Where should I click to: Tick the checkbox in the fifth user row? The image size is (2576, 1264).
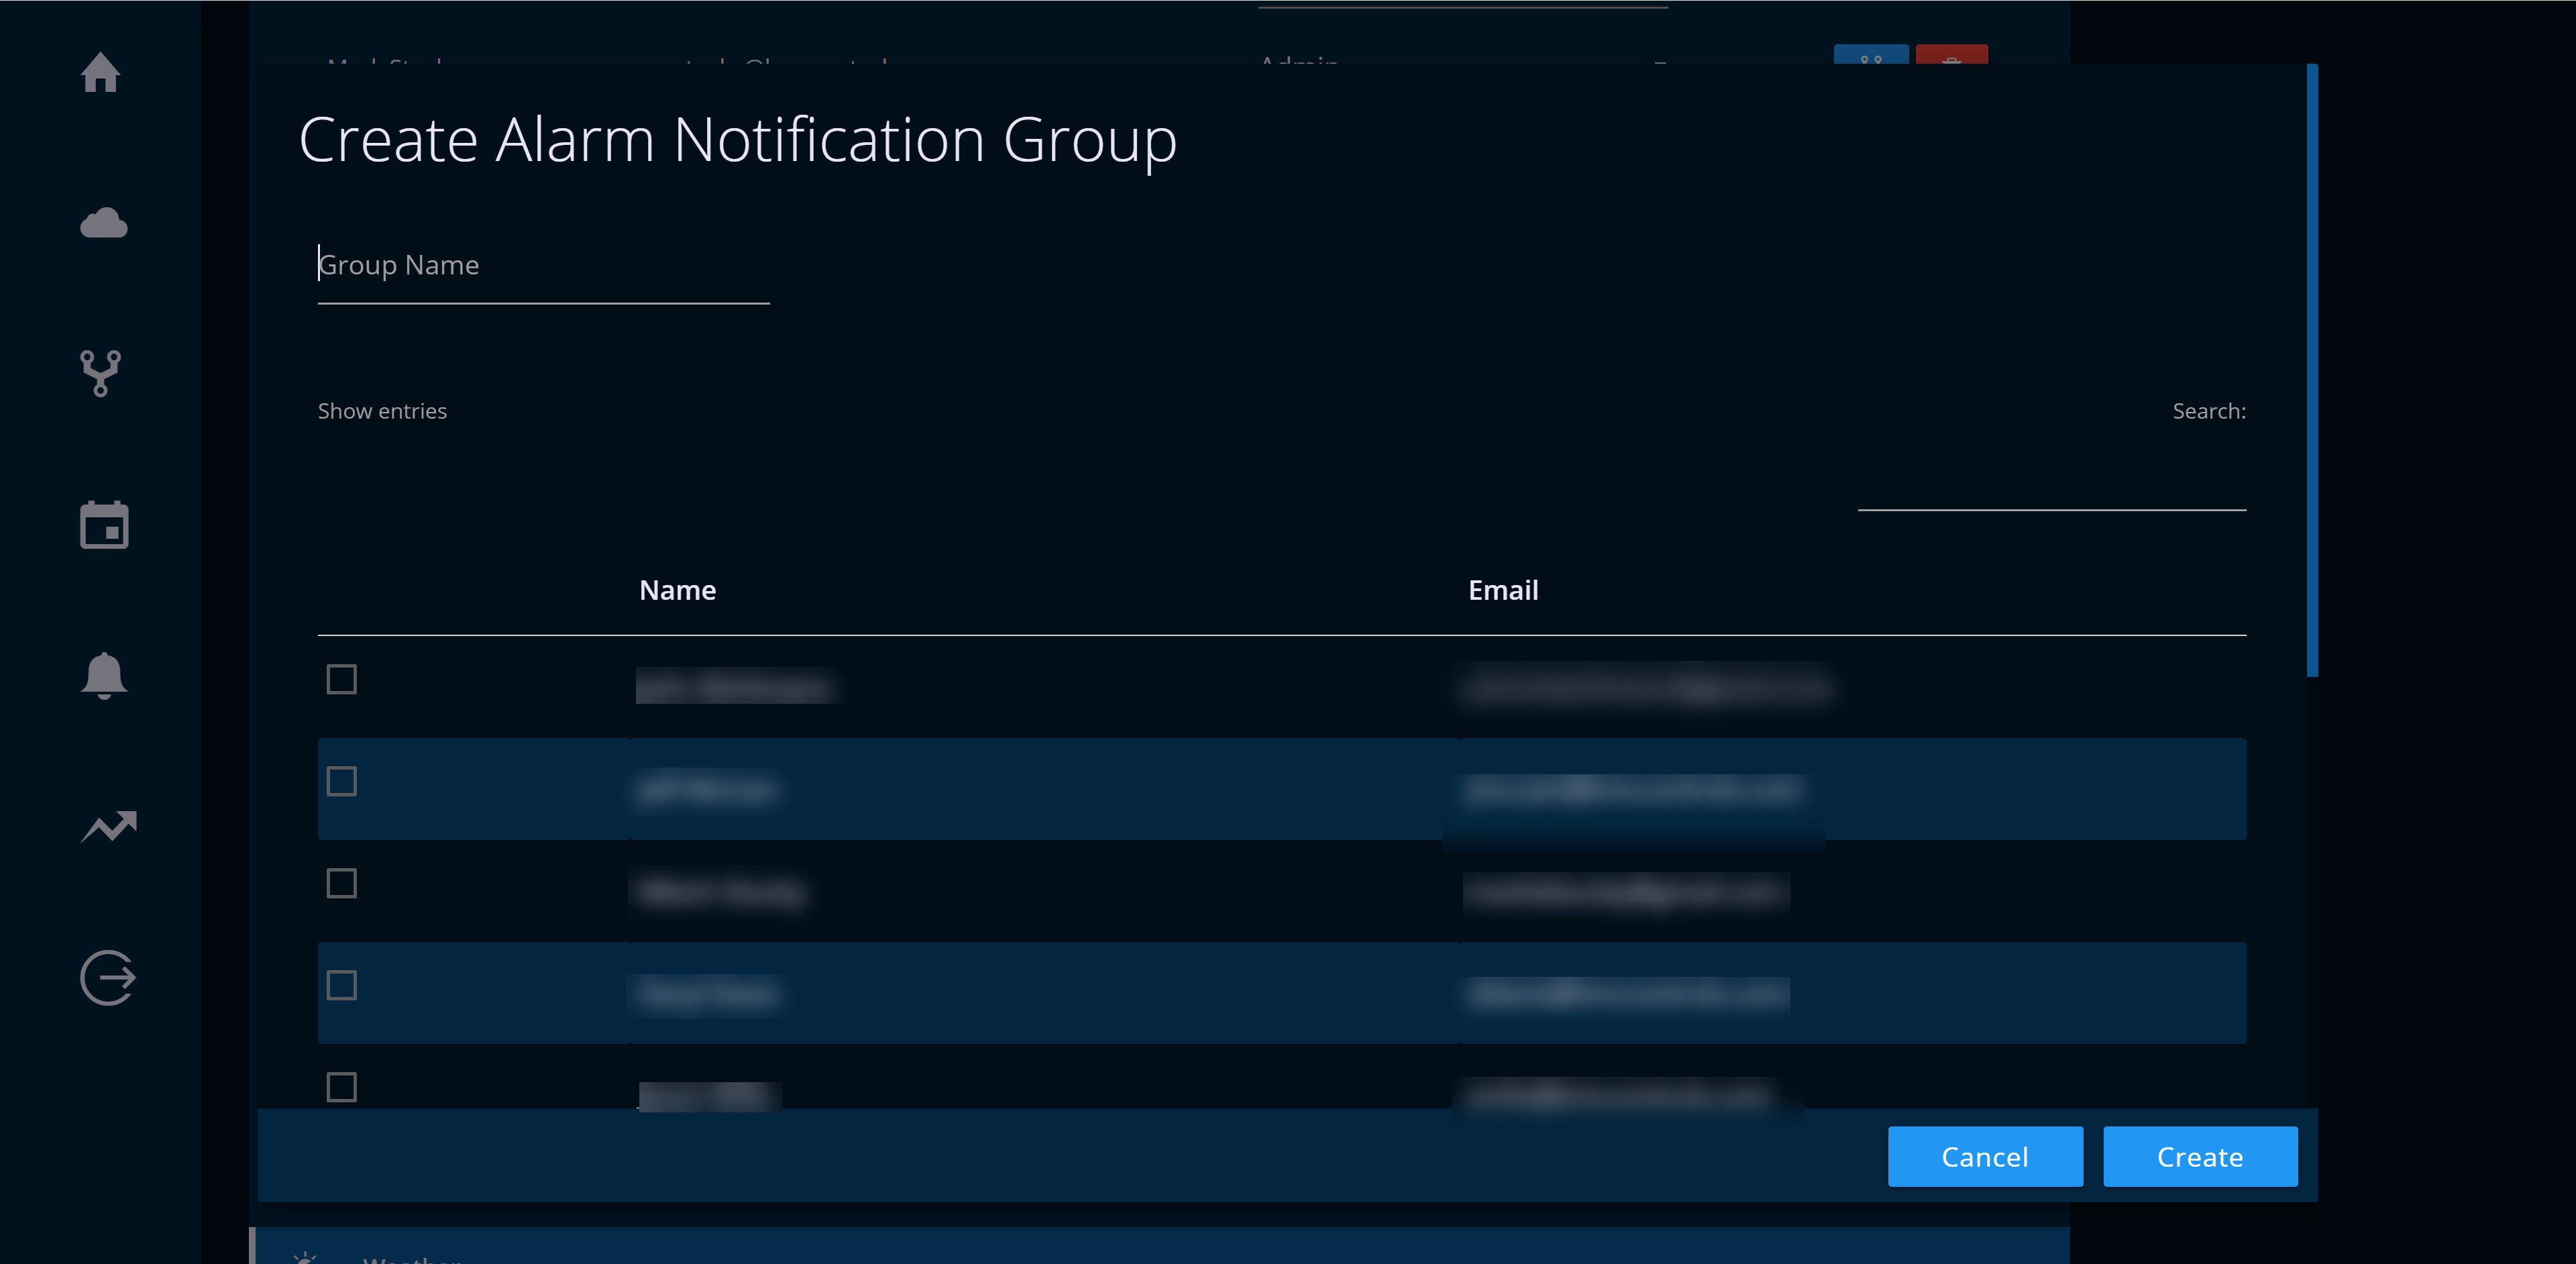click(342, 1087)
